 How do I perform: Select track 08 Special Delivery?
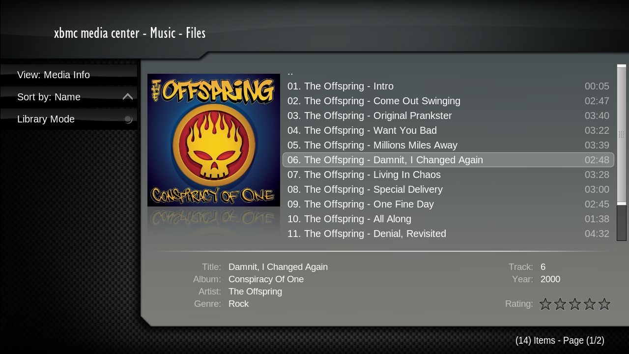coord(448,189)
